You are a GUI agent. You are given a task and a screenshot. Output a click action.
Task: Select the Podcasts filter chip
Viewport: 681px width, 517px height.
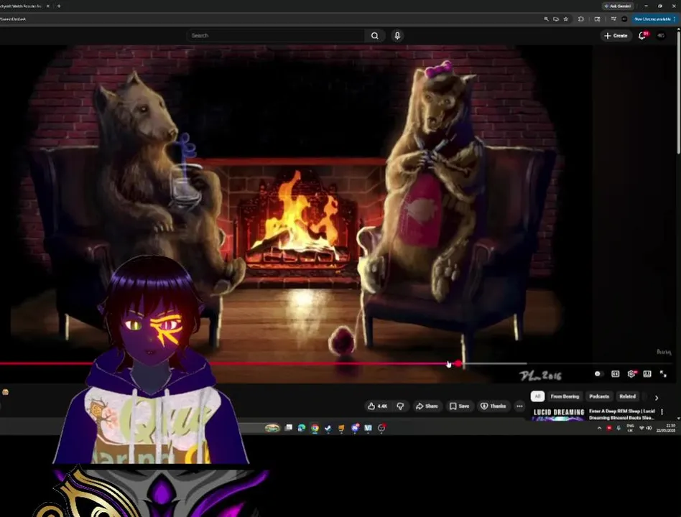click(599, 396)
